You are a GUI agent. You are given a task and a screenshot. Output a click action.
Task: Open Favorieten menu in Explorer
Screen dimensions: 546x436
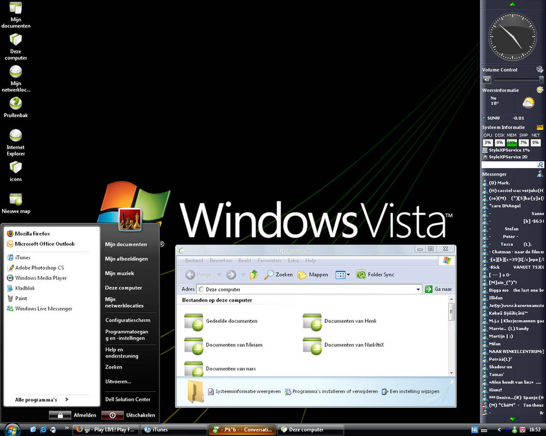coord(269,261)
